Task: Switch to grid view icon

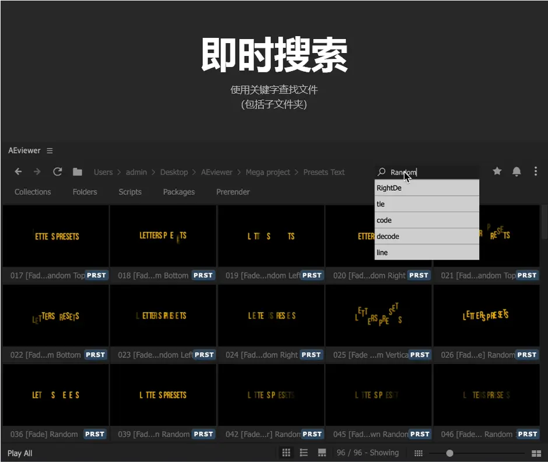Action: [x=286, y=453]
